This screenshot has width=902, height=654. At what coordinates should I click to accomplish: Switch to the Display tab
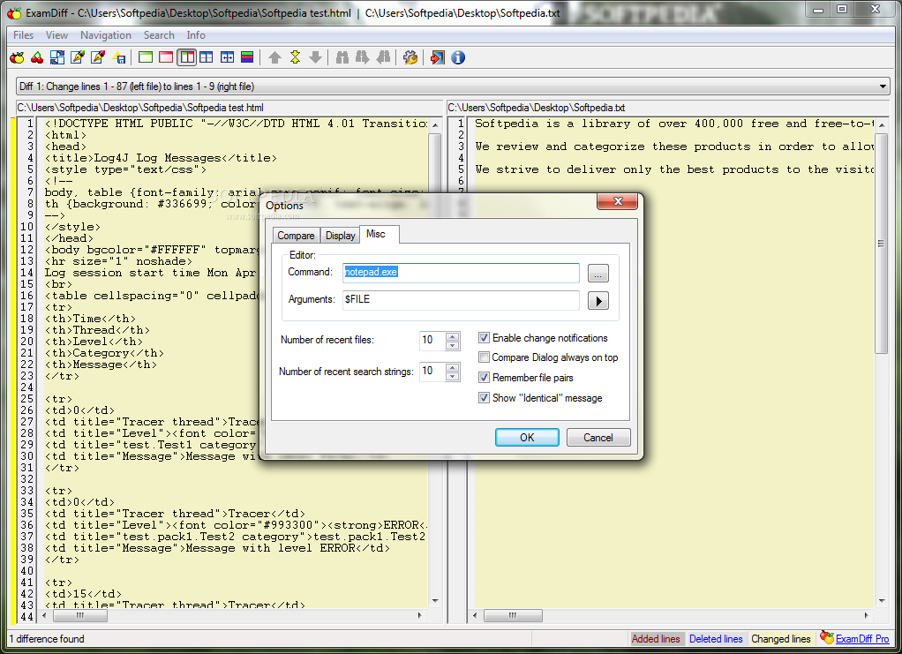click(340, 236)
